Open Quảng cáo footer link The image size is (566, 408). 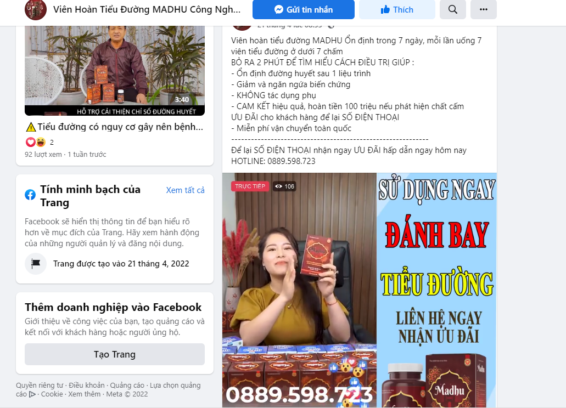coord(127,386)
